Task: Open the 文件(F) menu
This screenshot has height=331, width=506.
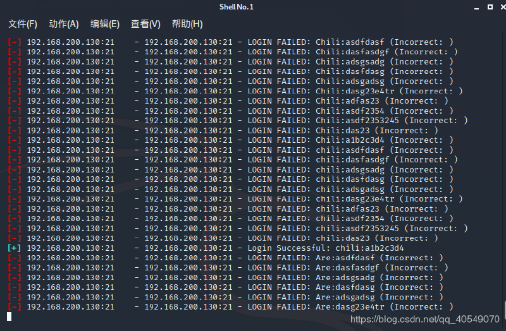Action: (x=23, y=24)
